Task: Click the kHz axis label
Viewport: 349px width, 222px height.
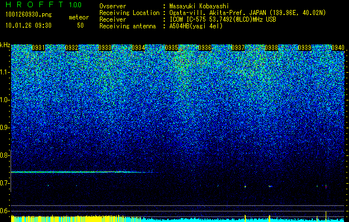Action: click(x=5, y=45)
